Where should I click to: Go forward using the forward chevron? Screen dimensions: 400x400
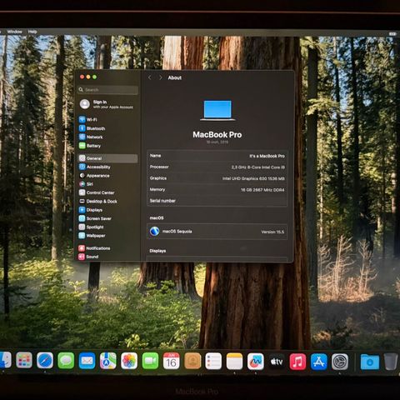tap(161, 77)
